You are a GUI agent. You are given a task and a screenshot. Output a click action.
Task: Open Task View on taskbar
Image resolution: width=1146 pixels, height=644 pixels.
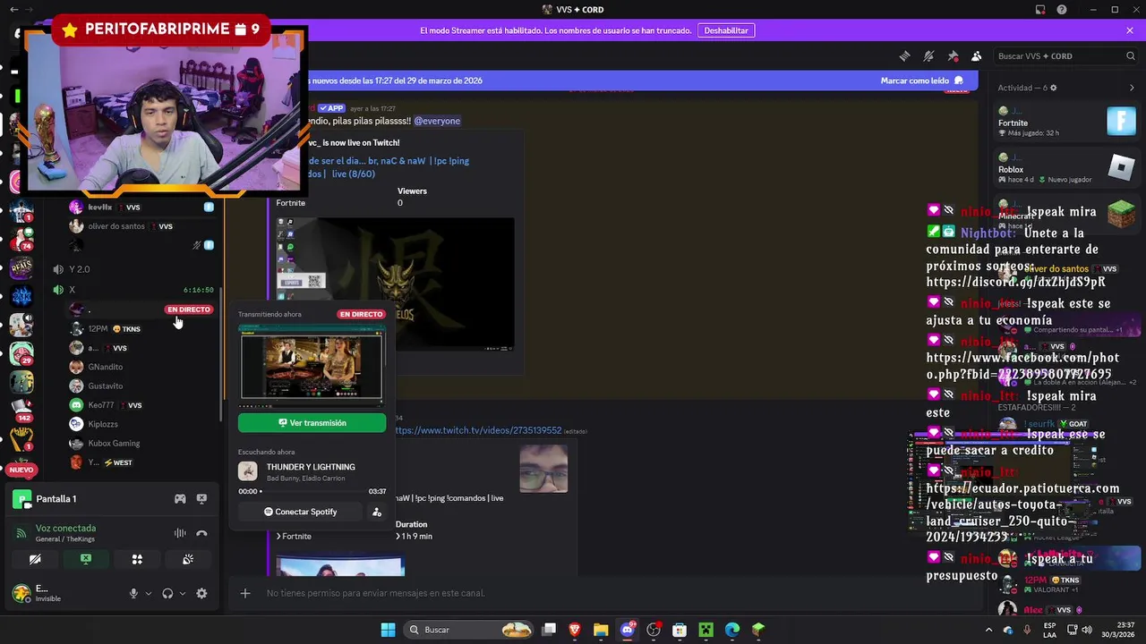pyautogui.click(x=549, y=630)
